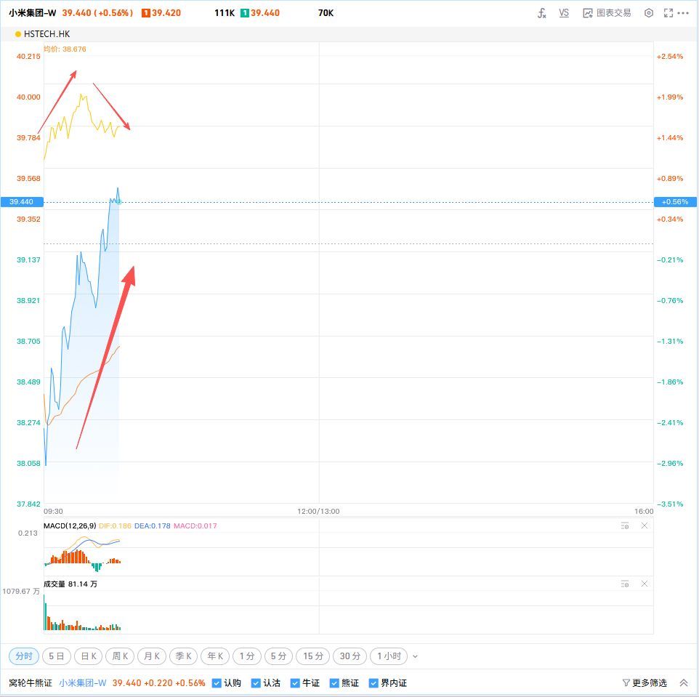Close the volume (成交量) panel
Image resolution: width=699 pixels, height=697 pixels.
[644, 584]
